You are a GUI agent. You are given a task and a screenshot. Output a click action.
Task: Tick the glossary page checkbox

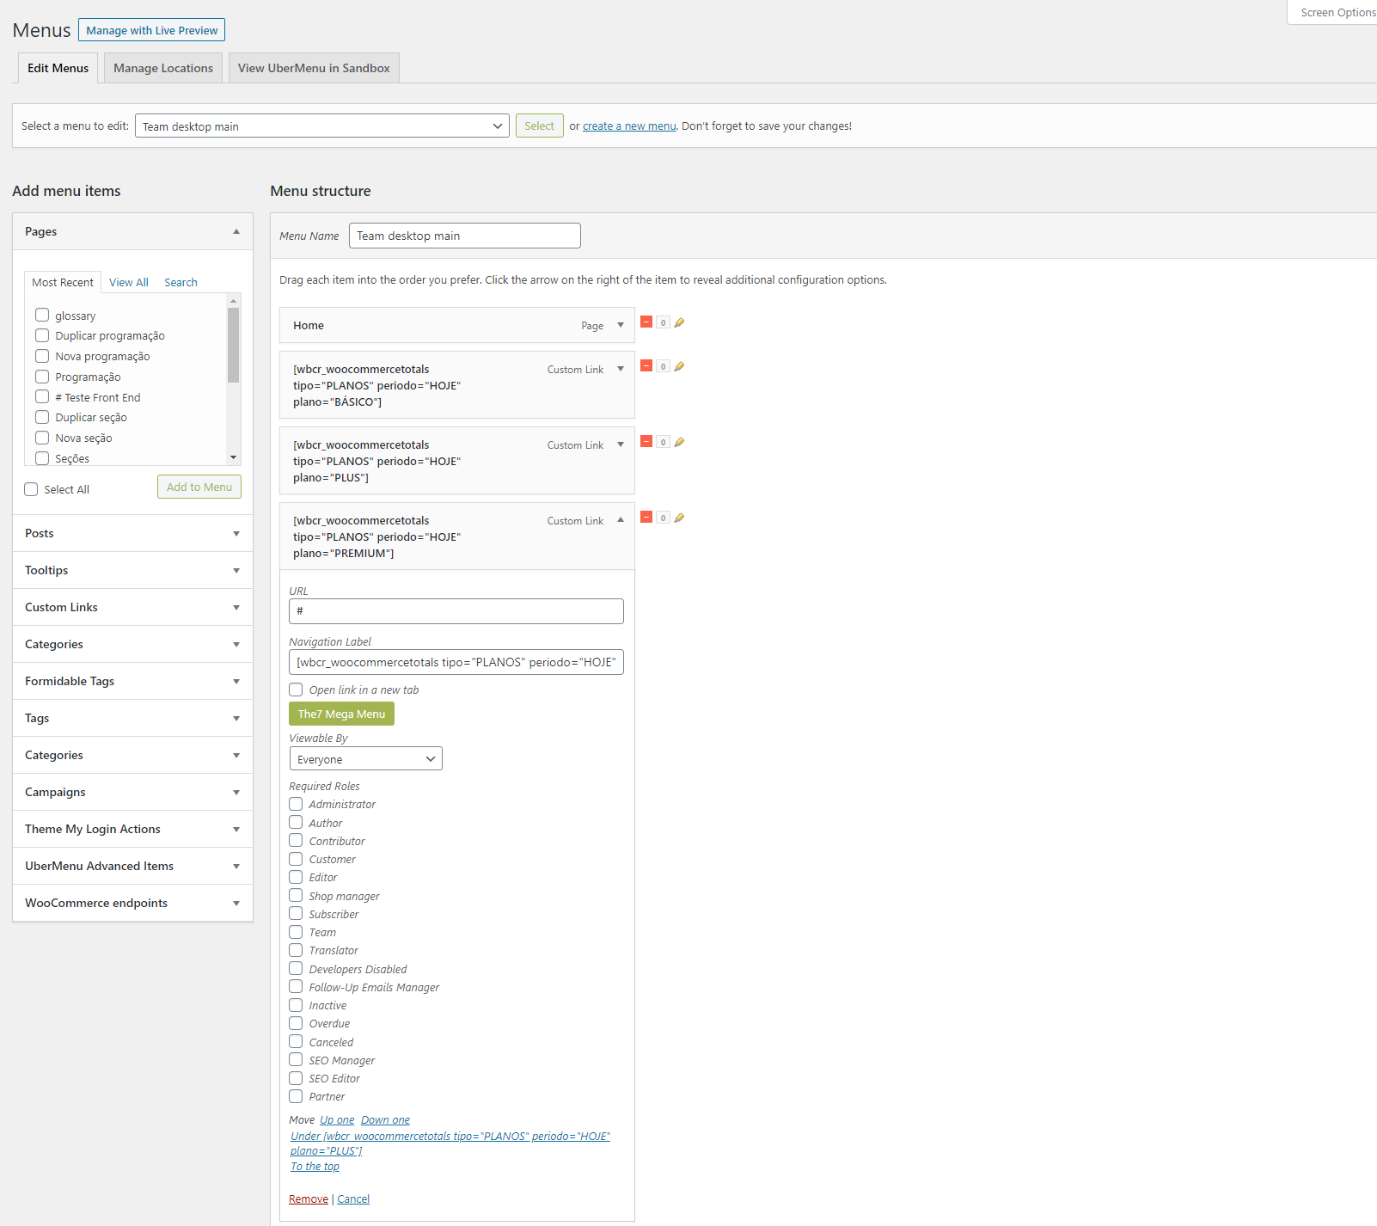click(42, 316)
